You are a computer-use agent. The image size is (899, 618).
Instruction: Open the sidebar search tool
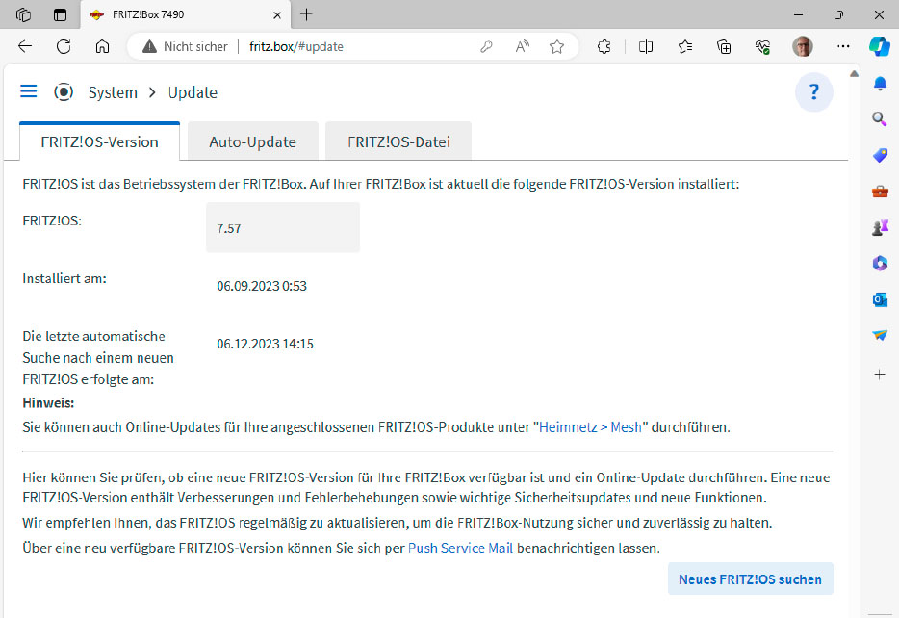(x=879, y=119)
